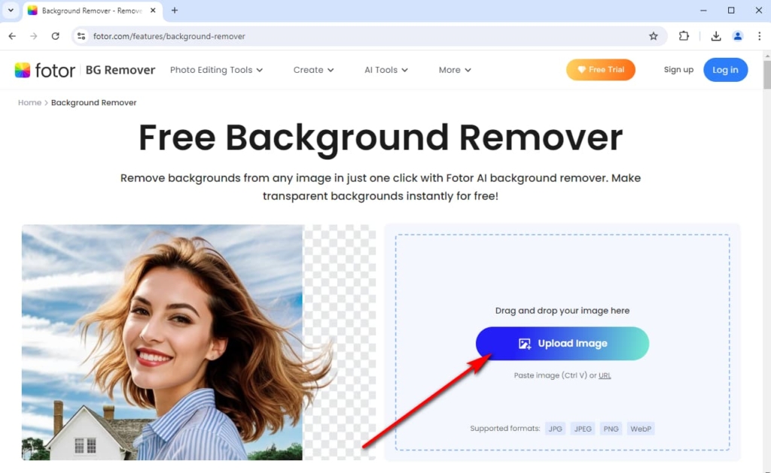Open the browser Extensions puzzle icon
Image resolution: width=771 pixels, height=473 pixels.
(684, 35)
